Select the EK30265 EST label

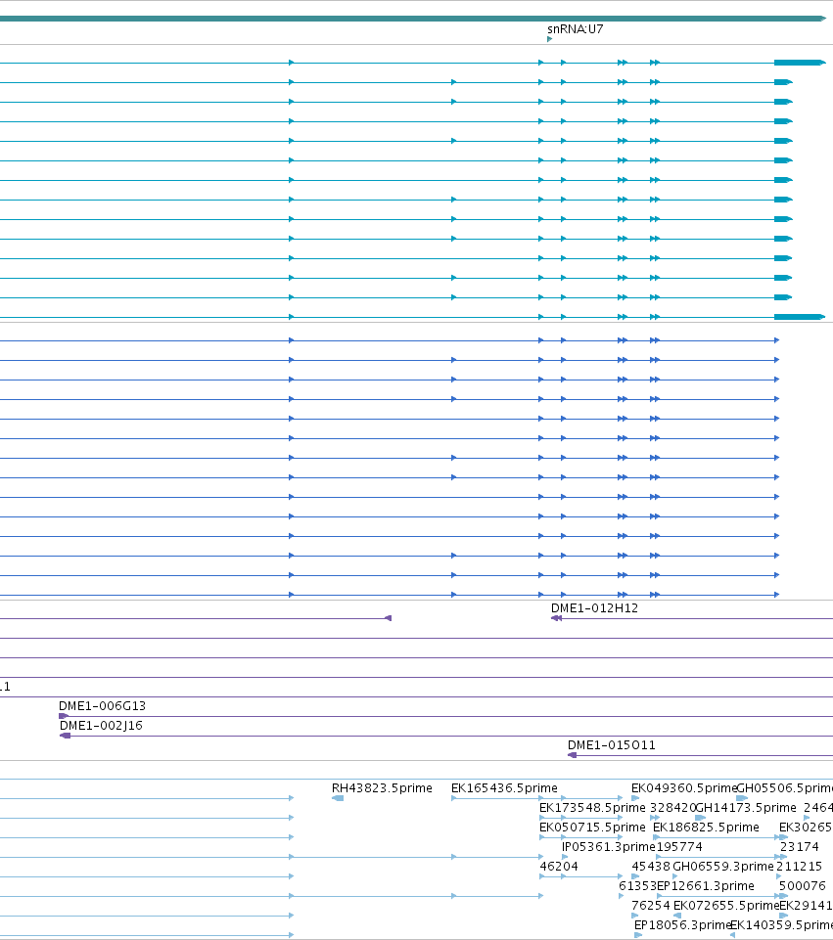point(806,828)
